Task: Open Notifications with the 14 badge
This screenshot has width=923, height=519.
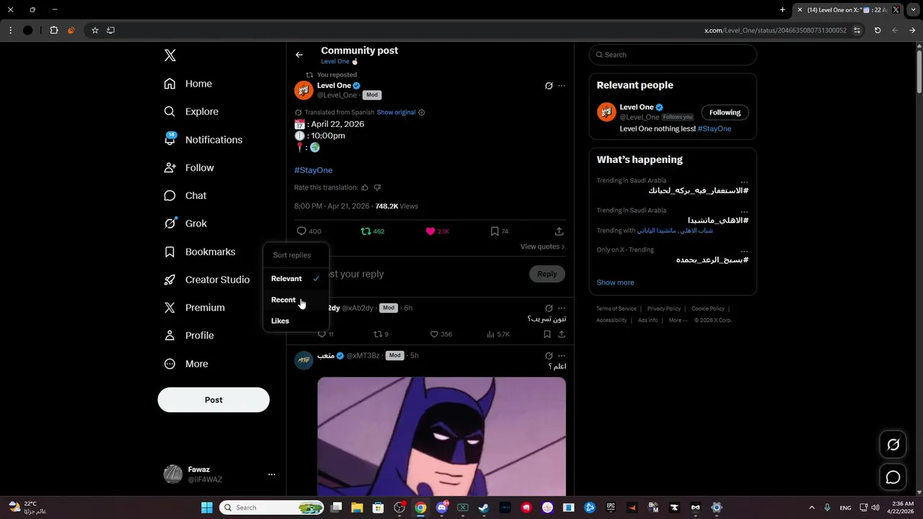Action: pos(203,139)
